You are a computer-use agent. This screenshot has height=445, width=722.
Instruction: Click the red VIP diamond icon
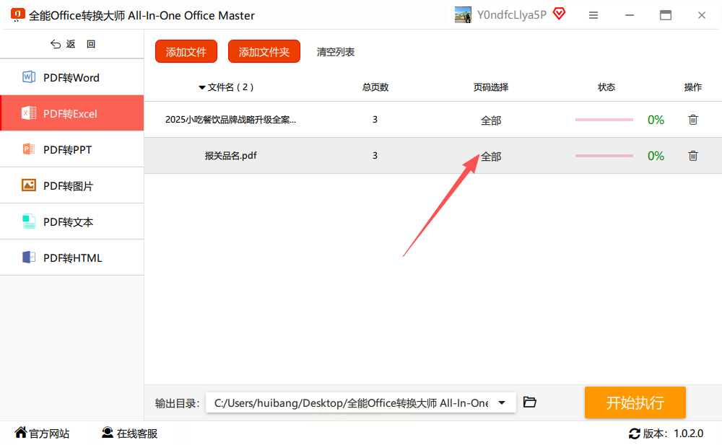[x=559, y=14]
